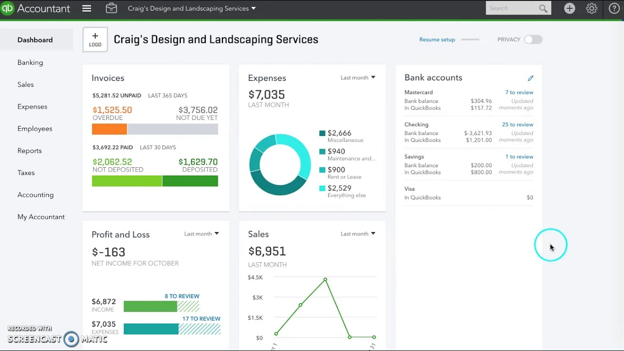This screenshot has width=624, height=351.
Task: Change Expenses period from Last month
Action: click(358, 78)
